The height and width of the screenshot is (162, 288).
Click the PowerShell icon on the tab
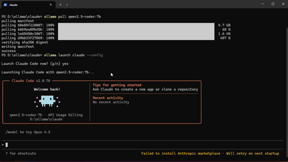pyautogui.click(x=5, y=5)
